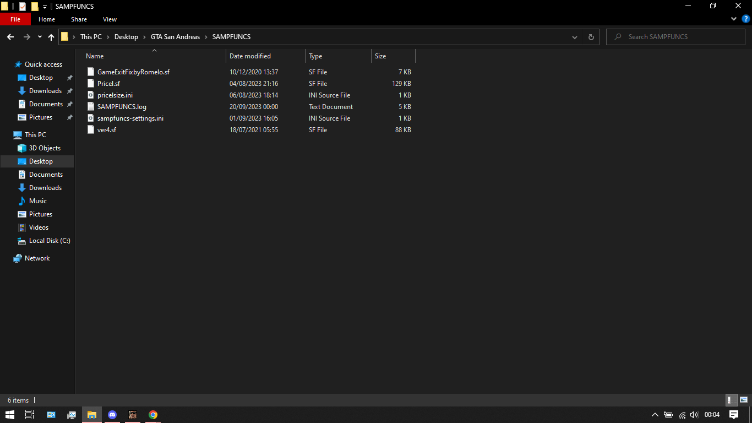This screenshot has width=752, height=423.
Task: Click the taskbar clock showing 00:04
Action: (x=712, y=415)
